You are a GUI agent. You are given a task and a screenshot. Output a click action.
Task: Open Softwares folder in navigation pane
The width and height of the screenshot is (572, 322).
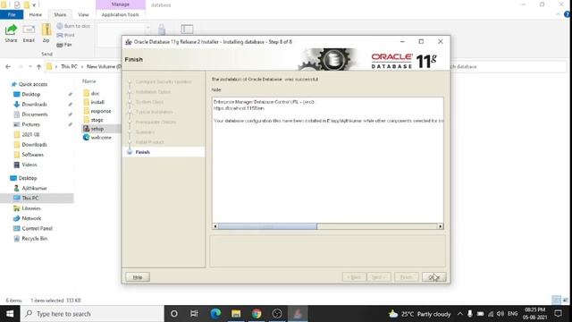pos(32,155)
